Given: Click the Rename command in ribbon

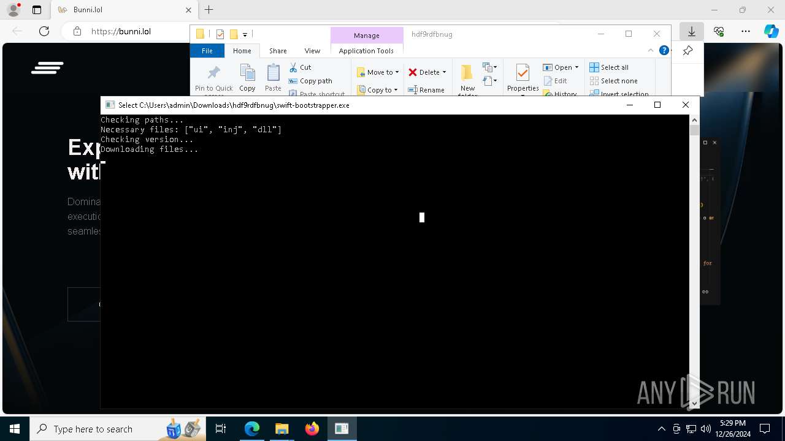Looking at the screenshot, I should click(x=426, y=90).
